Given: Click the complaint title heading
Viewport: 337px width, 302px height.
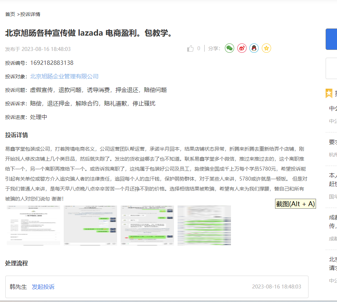Looking at the screenshot, I should click(89, 33).
